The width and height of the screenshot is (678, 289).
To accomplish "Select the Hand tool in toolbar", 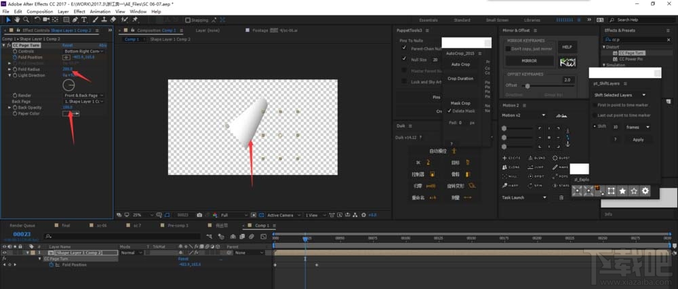I will (16, 20).
